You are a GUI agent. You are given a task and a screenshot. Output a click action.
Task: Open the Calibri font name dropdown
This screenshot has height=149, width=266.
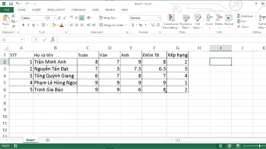(45, 18)
